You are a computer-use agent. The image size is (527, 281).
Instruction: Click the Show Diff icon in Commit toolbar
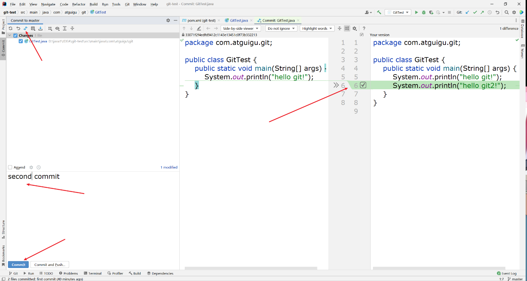pyautogui.click(x=25, y=29)
